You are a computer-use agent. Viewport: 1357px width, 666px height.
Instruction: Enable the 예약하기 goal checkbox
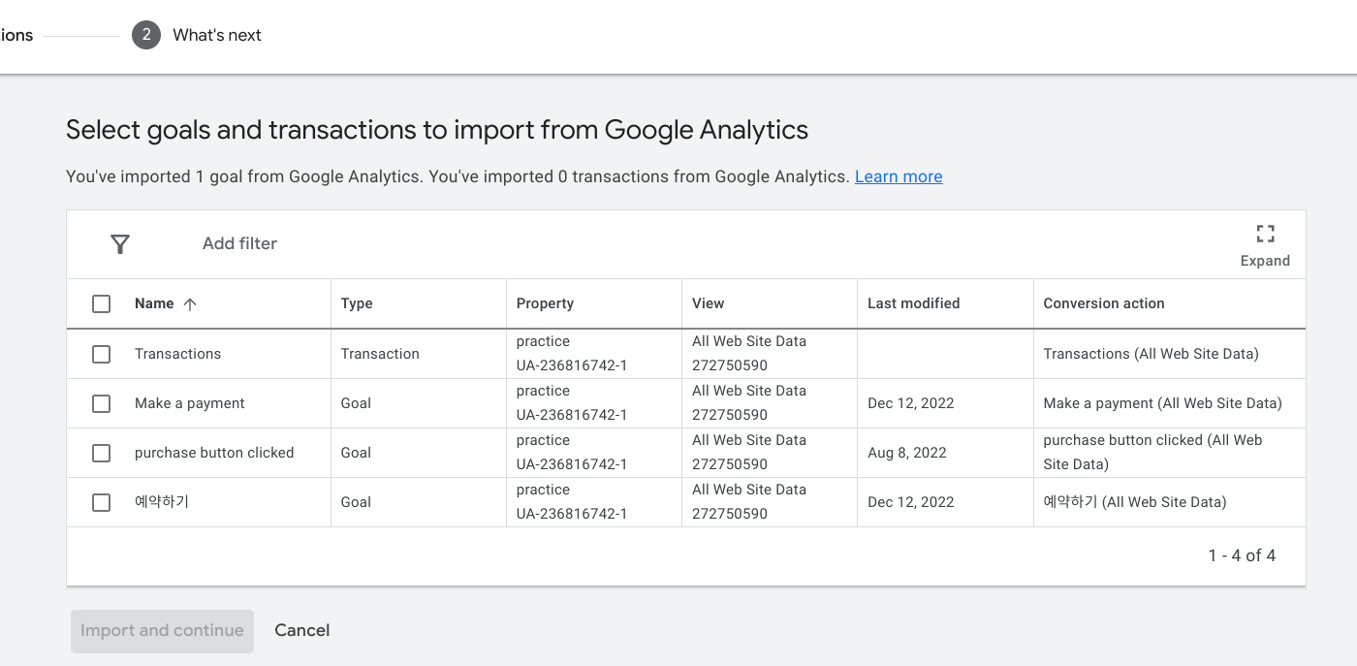[x=102, y=502]
